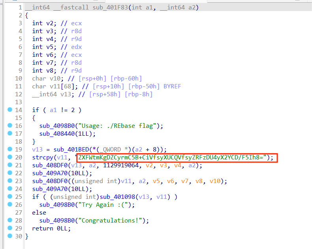Screen dimensions: 312x249
Task: Click the closing brace on line 30
Action: [x=27, y=236]
